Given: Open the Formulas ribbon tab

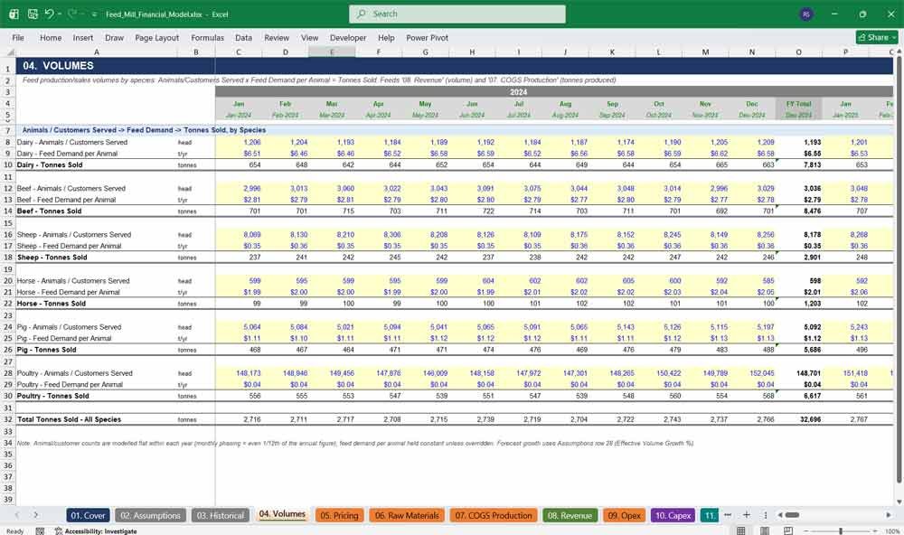Looking at the screenshot, I should coord(207,37).
